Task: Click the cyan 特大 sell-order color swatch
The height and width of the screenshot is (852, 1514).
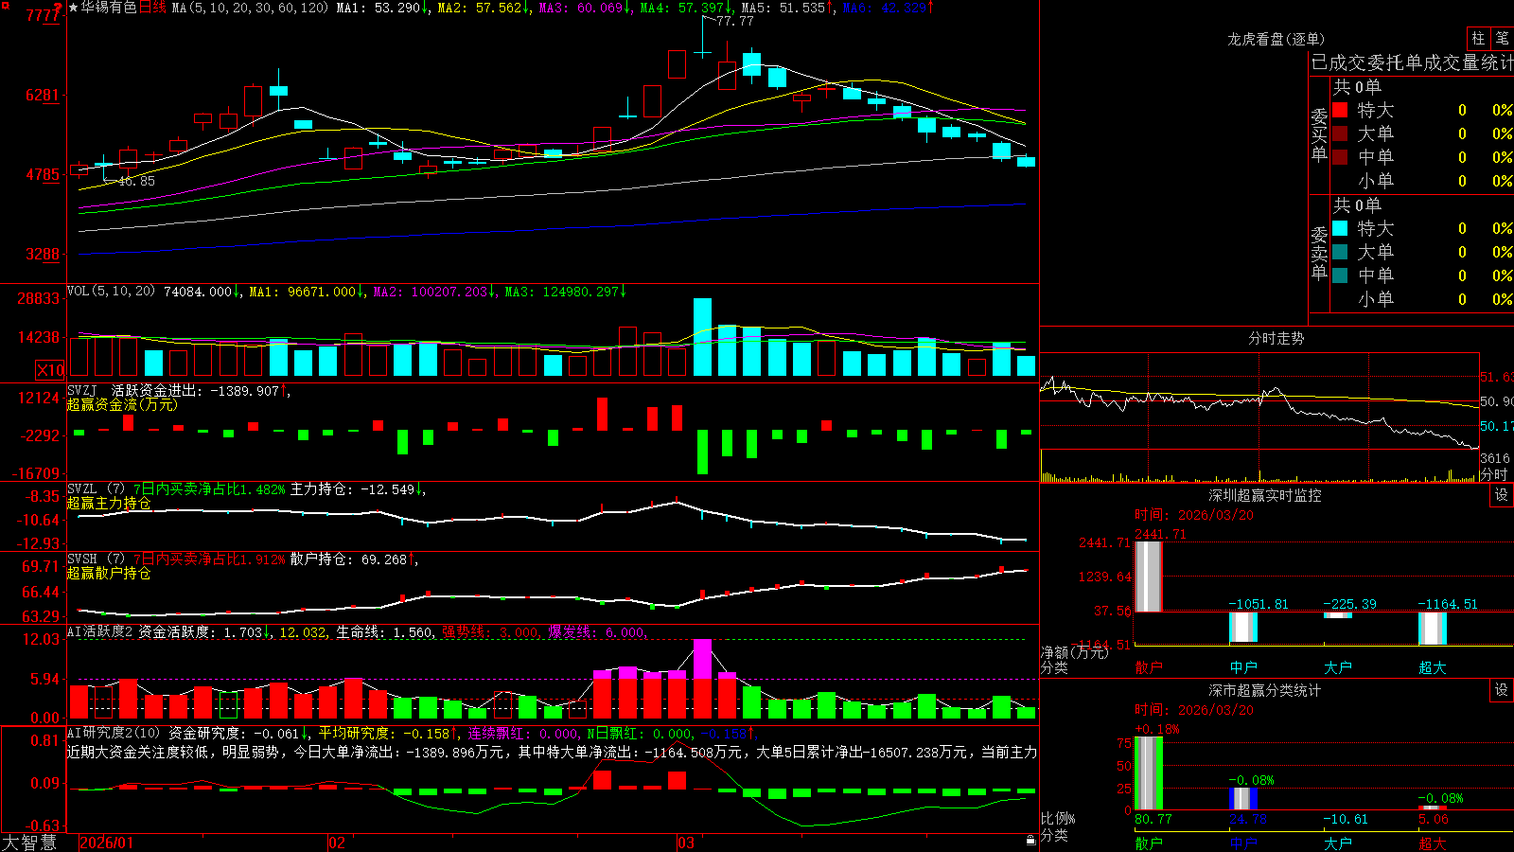Action: [x=1340, y=228]
